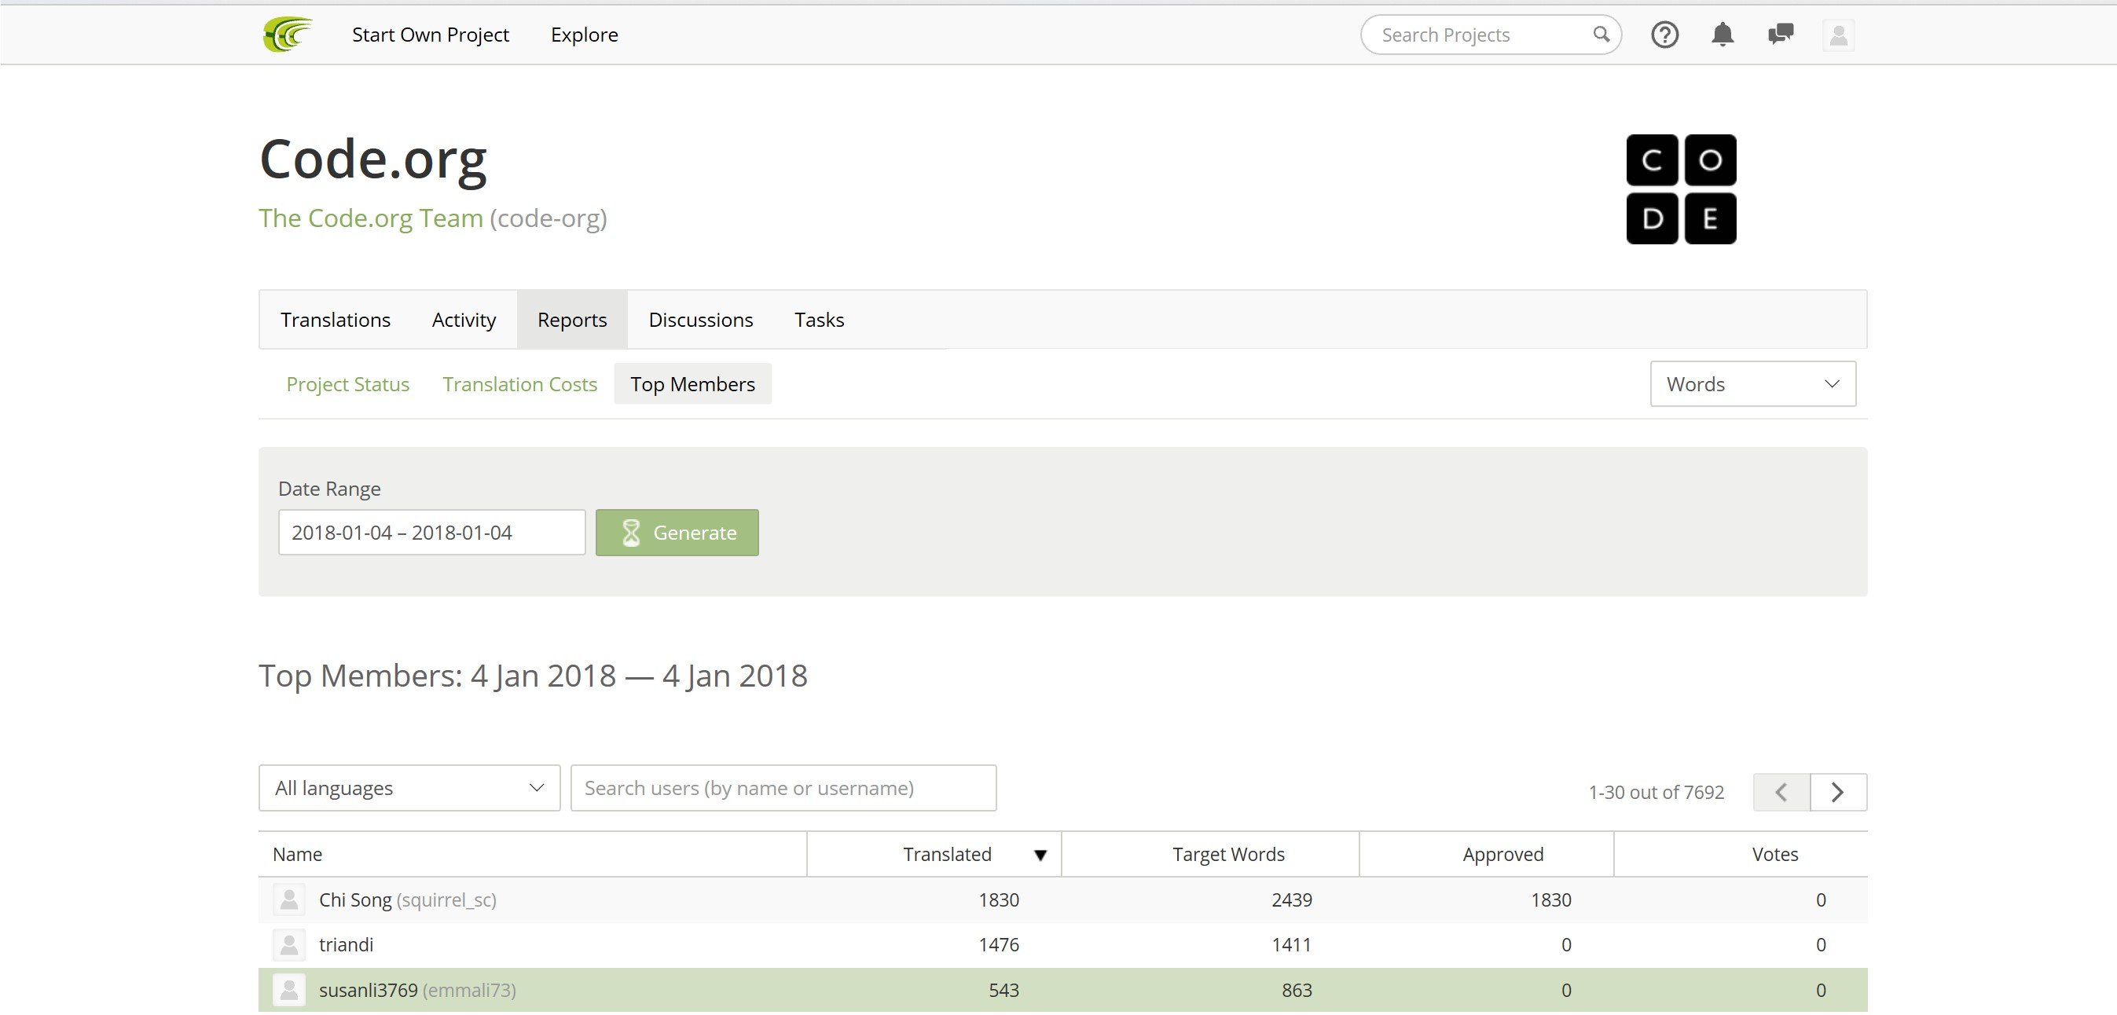Go to previous page arrow
The width and height of the screenshot is (2117, 1015).
pyautogui.click(x=1781, y=791)
